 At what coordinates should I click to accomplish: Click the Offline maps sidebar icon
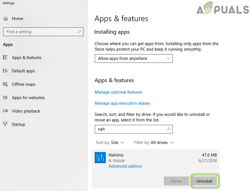tap(5, 84)
